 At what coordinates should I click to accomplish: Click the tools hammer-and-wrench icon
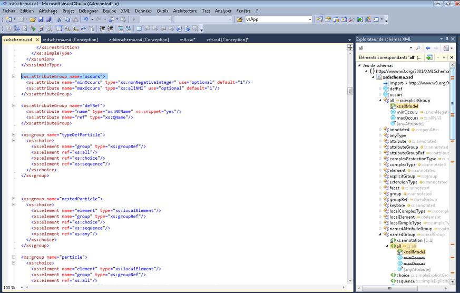point(351,19)
